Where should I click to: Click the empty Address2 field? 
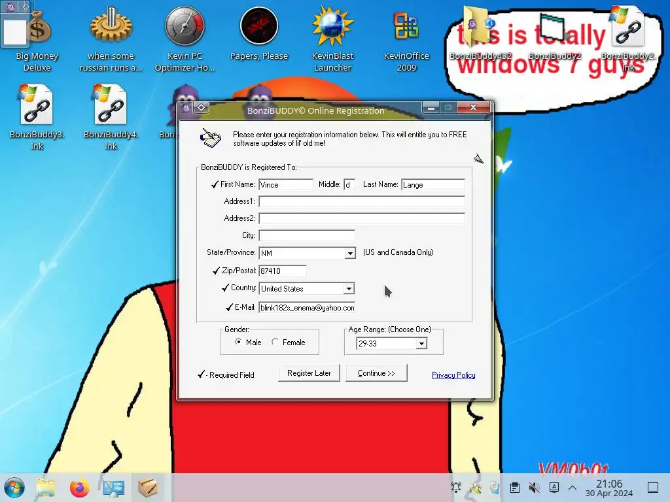(x=361, y=218)
